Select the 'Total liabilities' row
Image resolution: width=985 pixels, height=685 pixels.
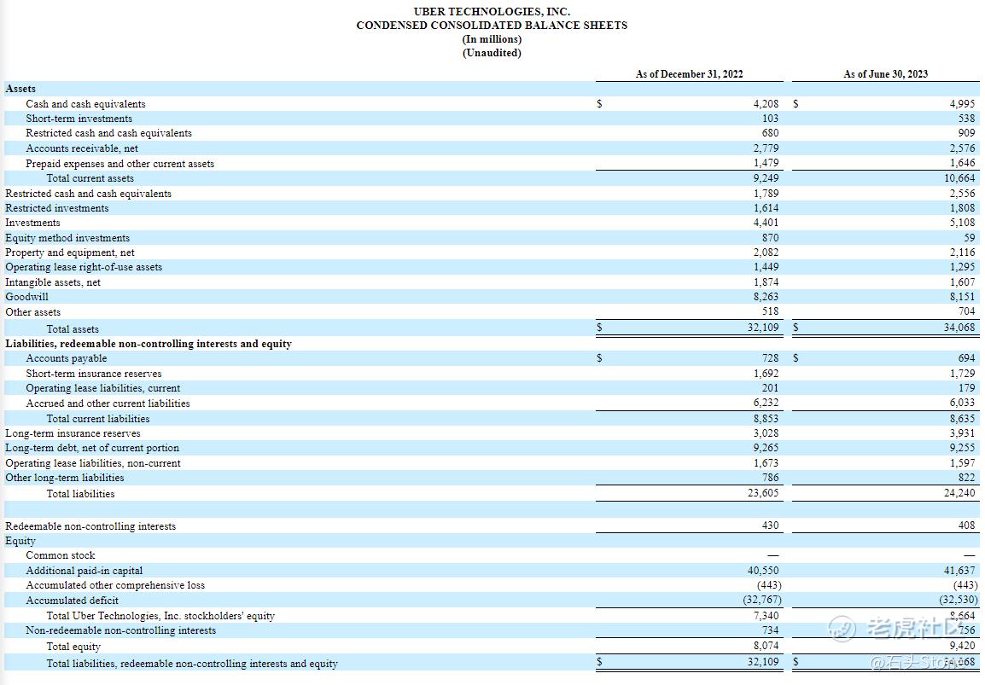[79, 493]
